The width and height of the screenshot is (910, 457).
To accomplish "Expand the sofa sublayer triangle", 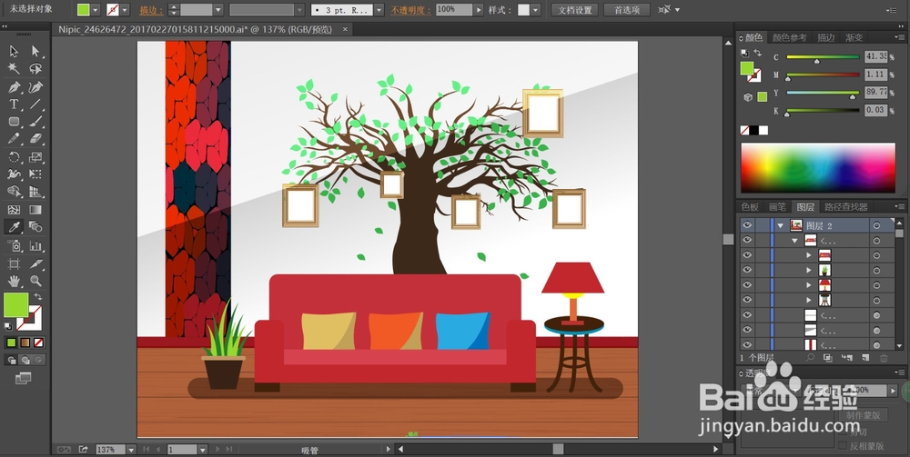I will pyautogui.click(x=808, y=255).
